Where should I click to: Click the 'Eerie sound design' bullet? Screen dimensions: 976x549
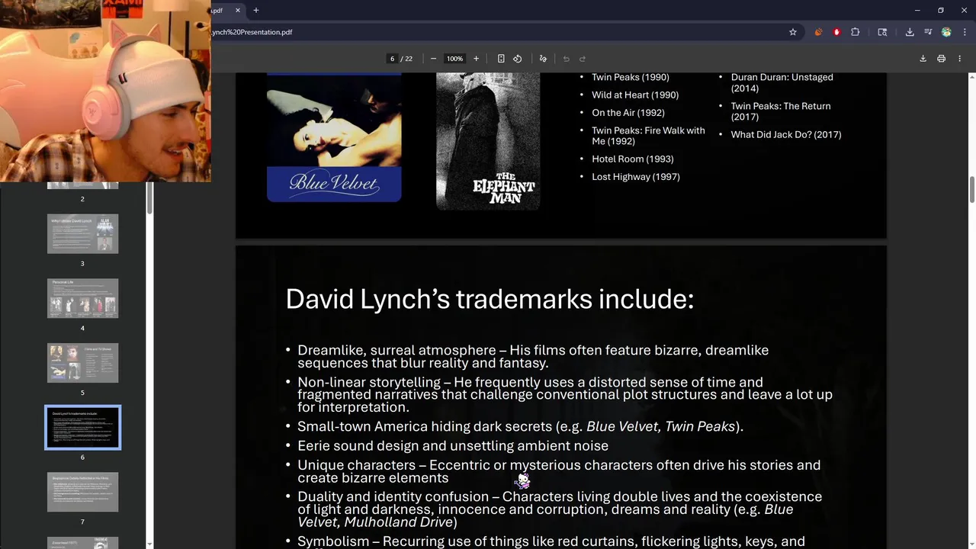tap(453, 446)
